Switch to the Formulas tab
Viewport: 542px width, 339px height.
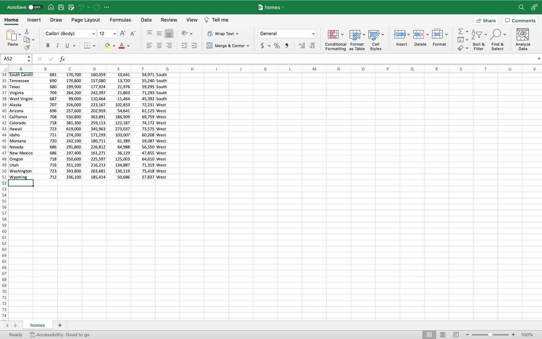coord(120,20)
